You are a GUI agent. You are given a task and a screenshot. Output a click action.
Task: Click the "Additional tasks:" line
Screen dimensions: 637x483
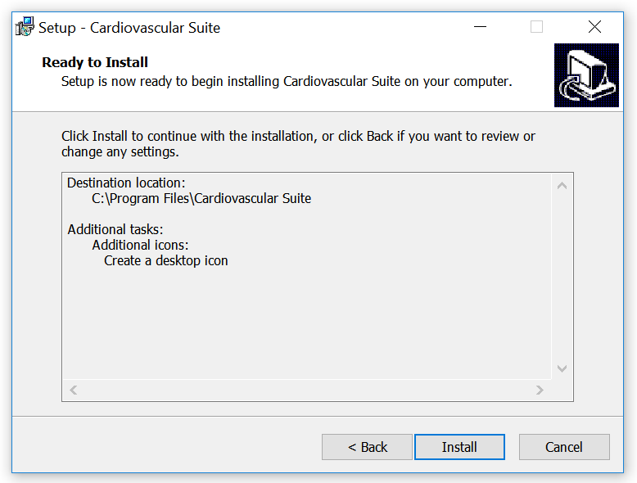pyautogui.click(x=115, y=229)
